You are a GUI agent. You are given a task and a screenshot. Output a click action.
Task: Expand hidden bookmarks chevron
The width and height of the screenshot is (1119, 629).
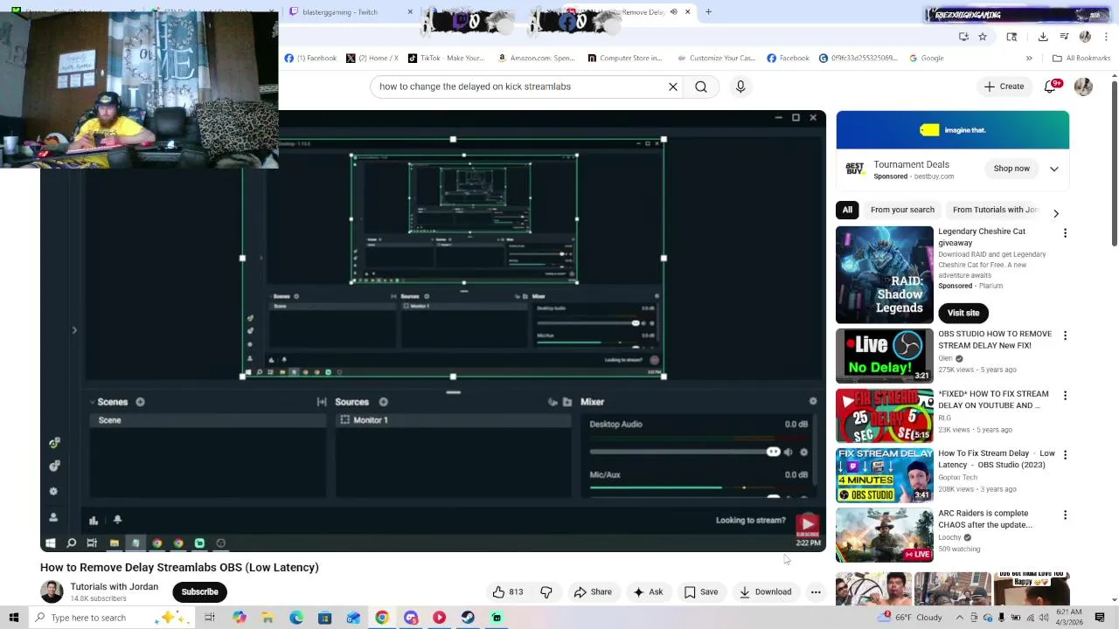click(1029, 58)
